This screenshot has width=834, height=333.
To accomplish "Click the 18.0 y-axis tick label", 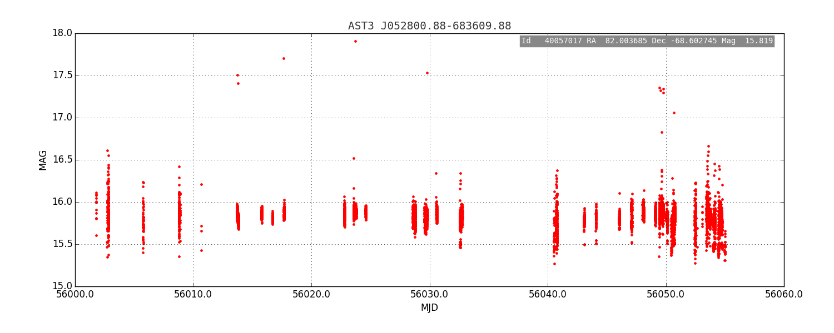I will coord(62,33).
